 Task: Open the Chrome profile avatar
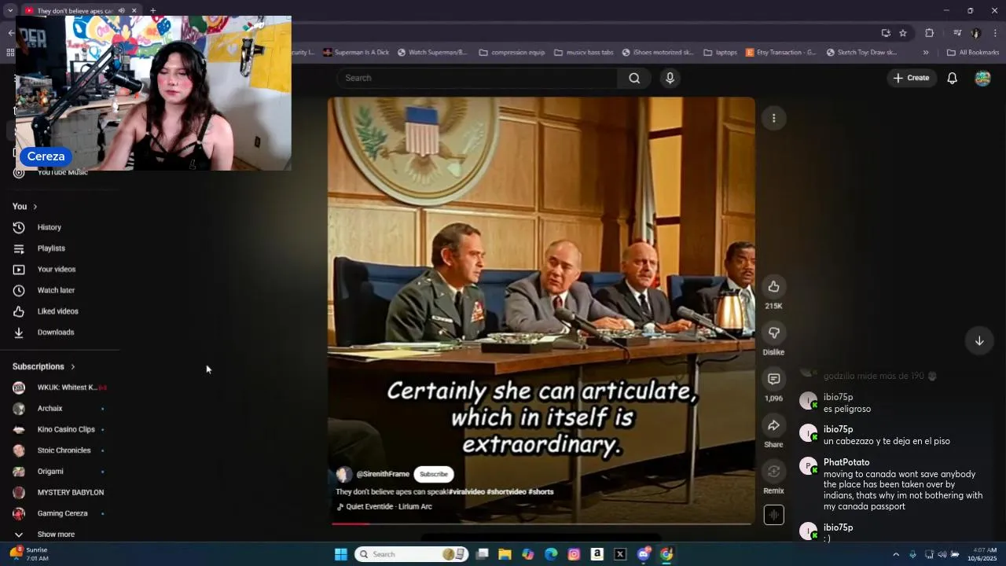pyautogui.click(x=976, y=33)
